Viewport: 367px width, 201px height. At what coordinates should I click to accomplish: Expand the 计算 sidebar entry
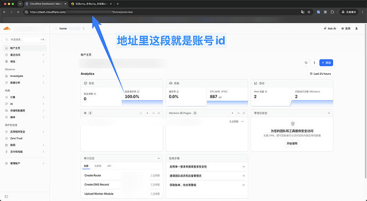pos(25,98)
